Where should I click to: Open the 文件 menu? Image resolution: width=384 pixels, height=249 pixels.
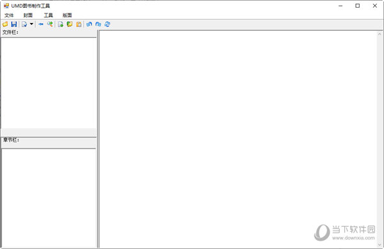point(9,15)
